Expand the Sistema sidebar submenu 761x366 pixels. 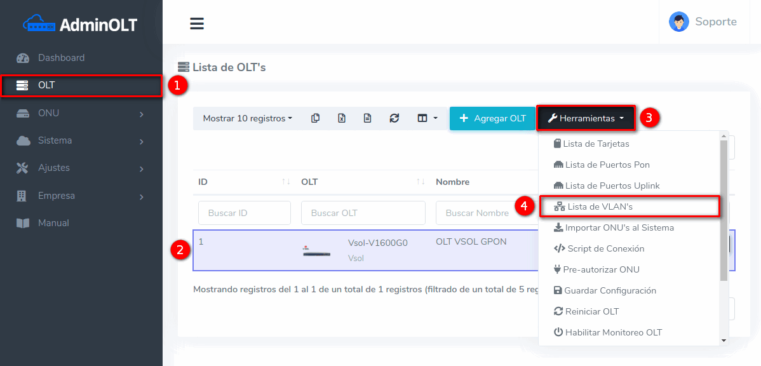click(x=81, y=140)
